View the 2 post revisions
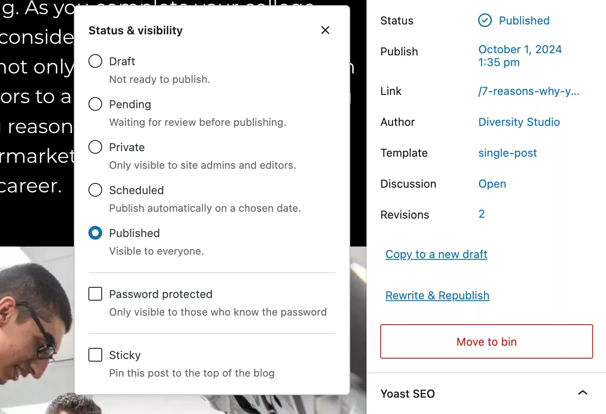Screen dimensions: 606x414 (482, 214)
